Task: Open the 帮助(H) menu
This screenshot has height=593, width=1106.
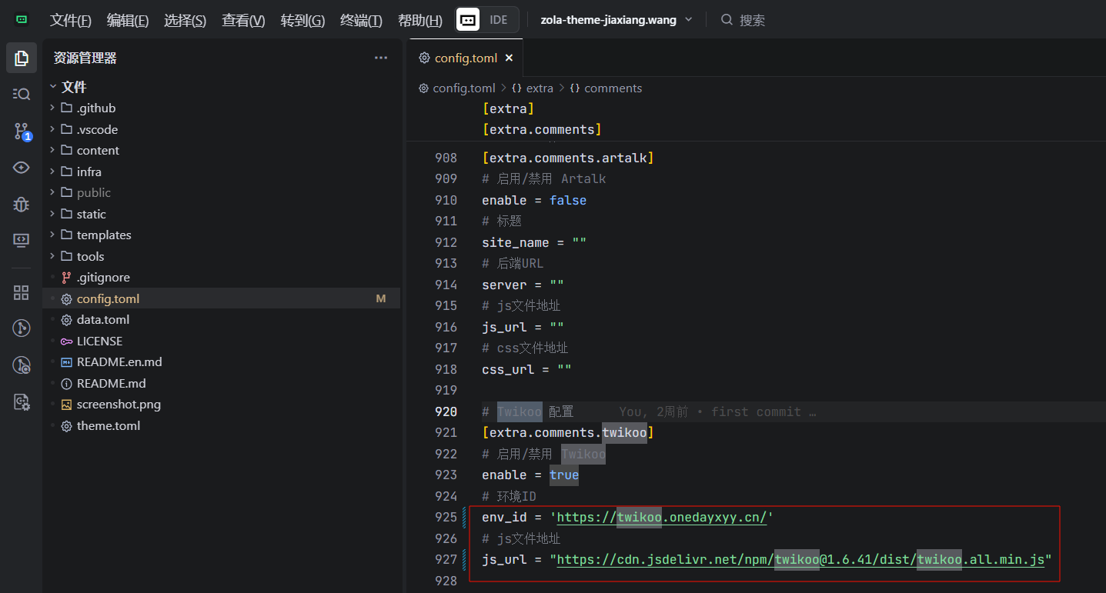Action: 420,21
